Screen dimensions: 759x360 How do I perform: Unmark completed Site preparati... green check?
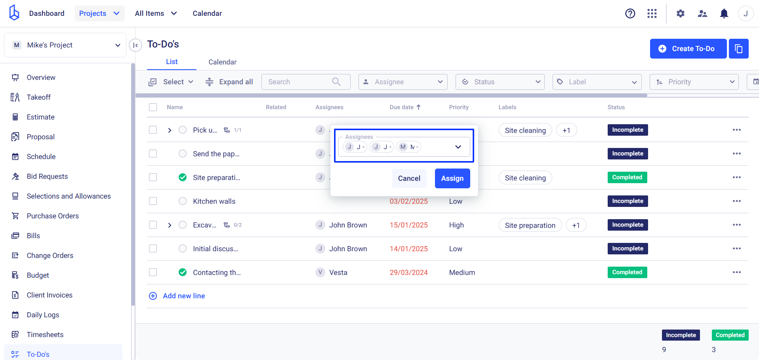click(x=183, y=177)
